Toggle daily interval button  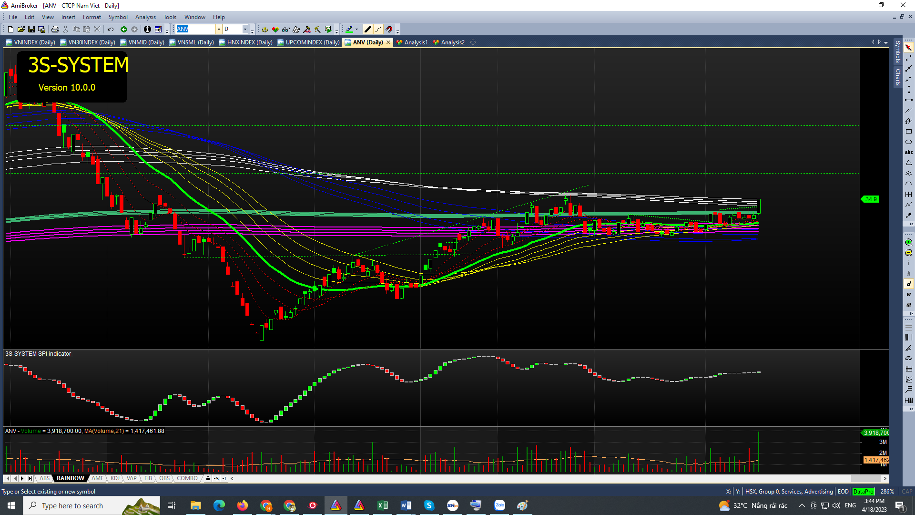pyautogui.click(x=909, y=284)
